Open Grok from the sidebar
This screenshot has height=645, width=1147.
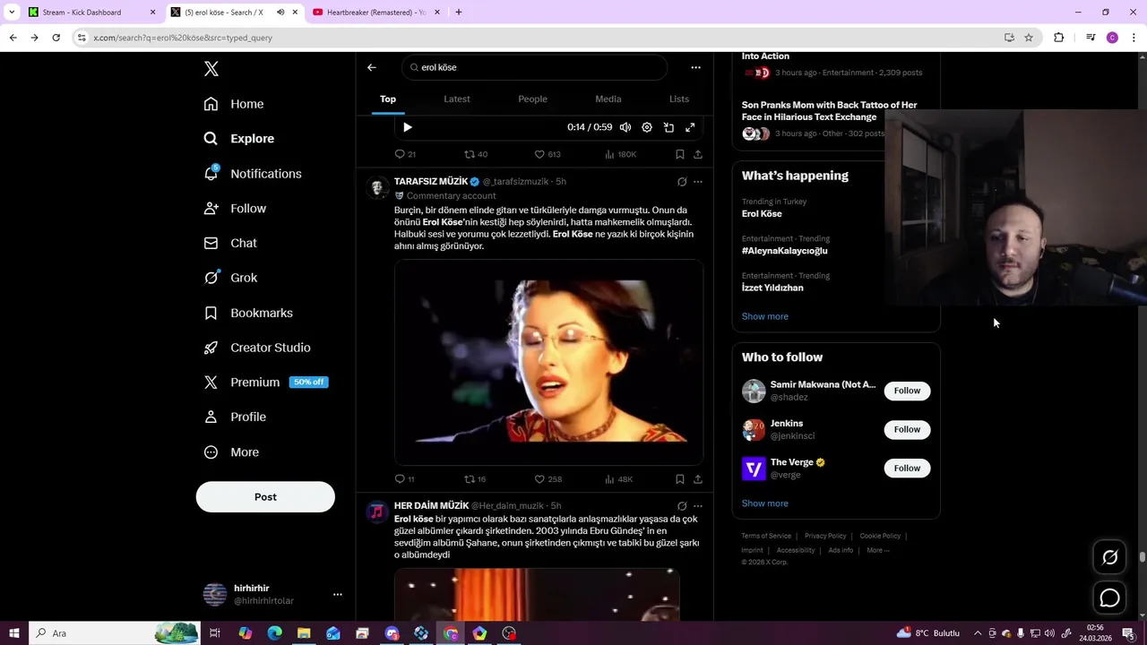(230, 278)
